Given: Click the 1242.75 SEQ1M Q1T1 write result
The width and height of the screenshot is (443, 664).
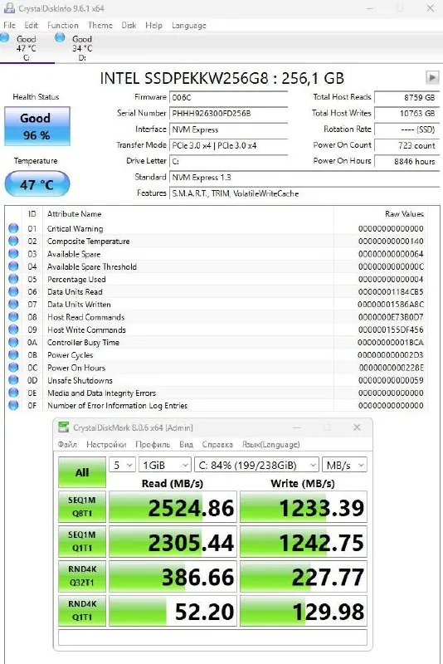Looking at the screenshot, I should point(304,542).
